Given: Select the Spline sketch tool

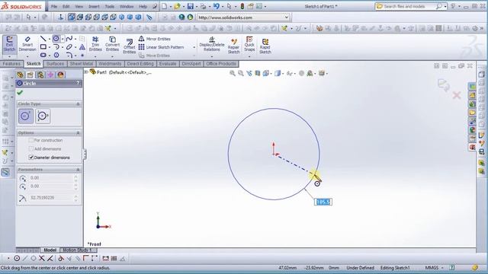Looking at the screenshot, I should (x=69, y=39).
